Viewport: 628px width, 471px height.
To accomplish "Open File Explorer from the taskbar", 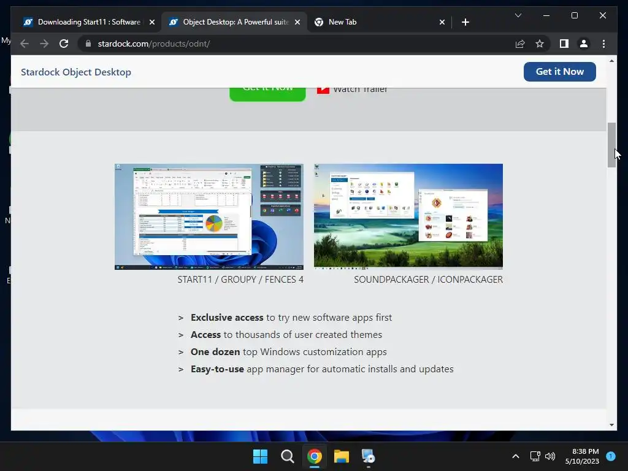I will click(342, 456).
